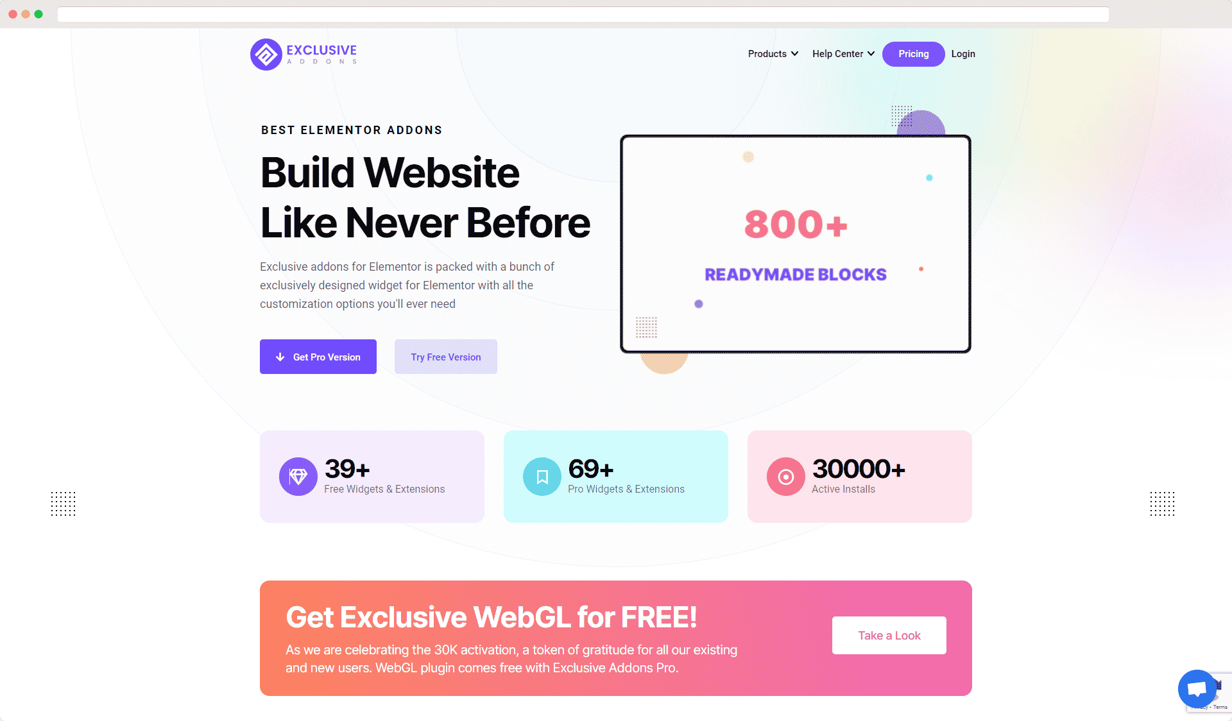Open the Pricing navigation link
This screenshot has height=721, width=1232.
pyautogui.click(x=912, y=53)
